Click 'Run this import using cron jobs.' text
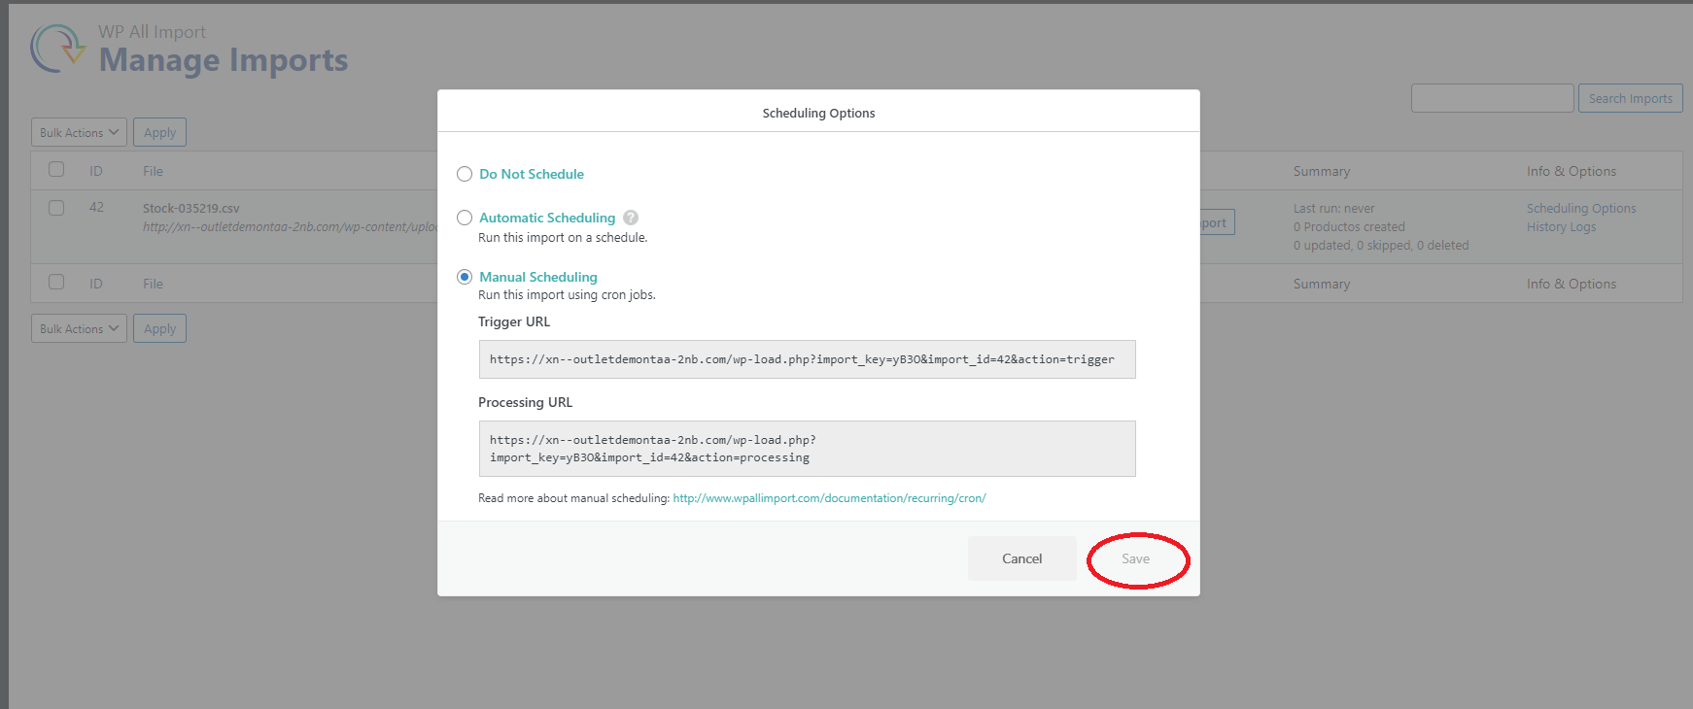 click(567, 295)
